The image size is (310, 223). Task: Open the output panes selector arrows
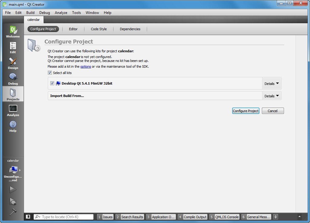click(275, 217)
